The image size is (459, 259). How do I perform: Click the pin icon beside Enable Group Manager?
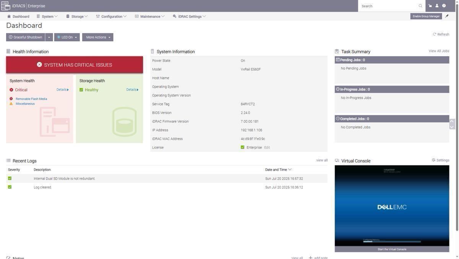coord(447,16)
